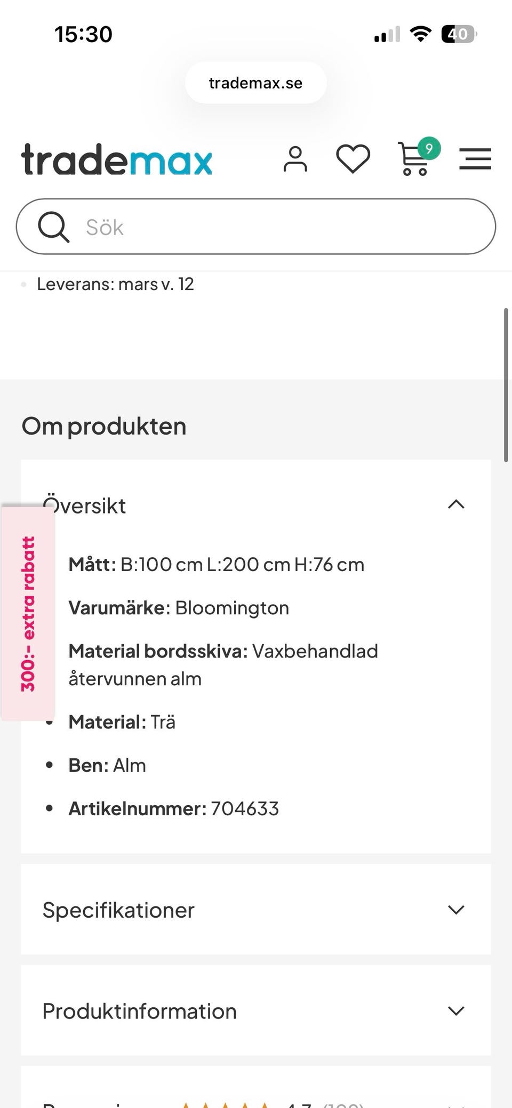Expand the Produktinformation chevron
The height and width of the screenshot is (1108, 512).
point(456,1011)
